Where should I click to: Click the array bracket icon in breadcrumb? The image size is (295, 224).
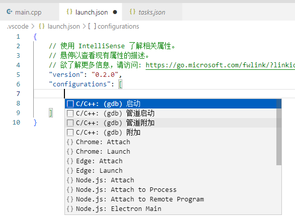92,26
